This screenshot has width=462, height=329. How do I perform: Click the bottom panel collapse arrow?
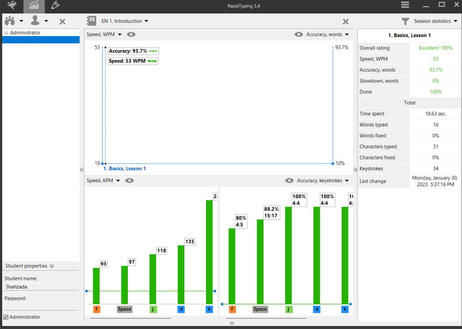tap(232, 323)
